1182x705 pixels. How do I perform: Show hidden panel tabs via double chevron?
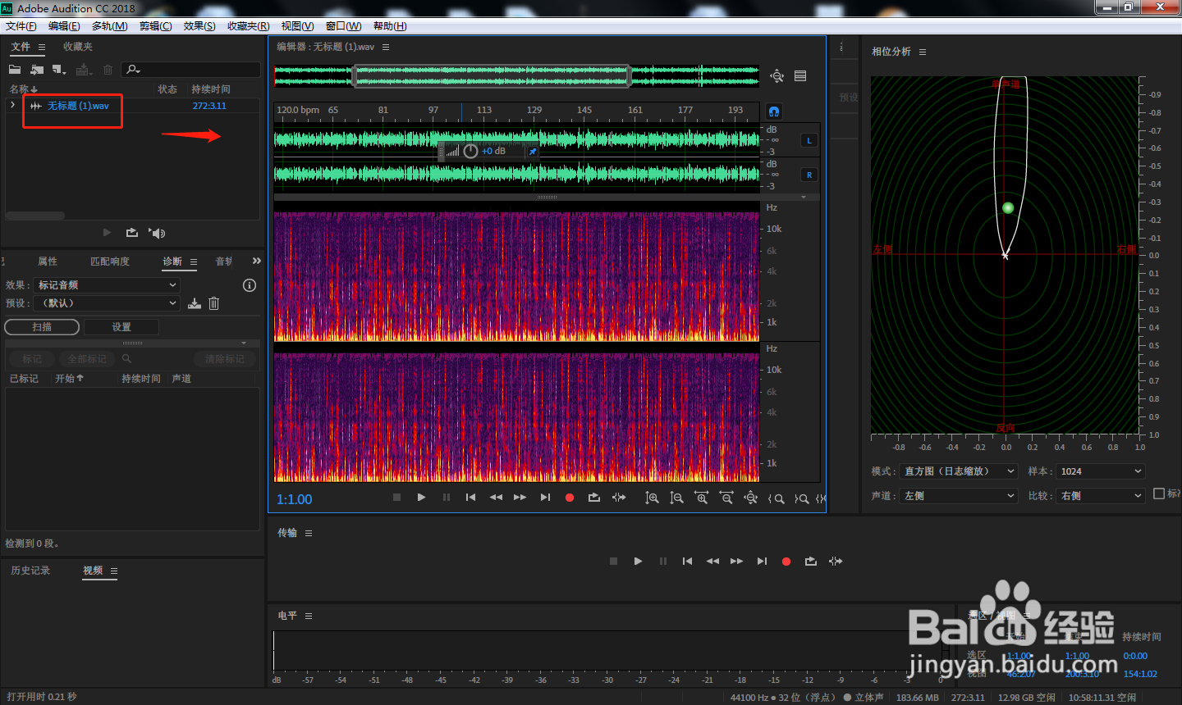pyautogui.click(x=257, y=261)
